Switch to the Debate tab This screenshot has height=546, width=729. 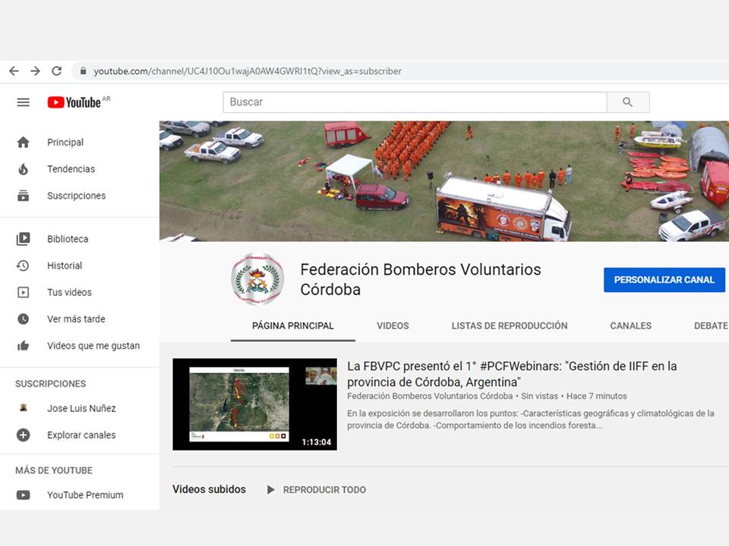(711, 326)
